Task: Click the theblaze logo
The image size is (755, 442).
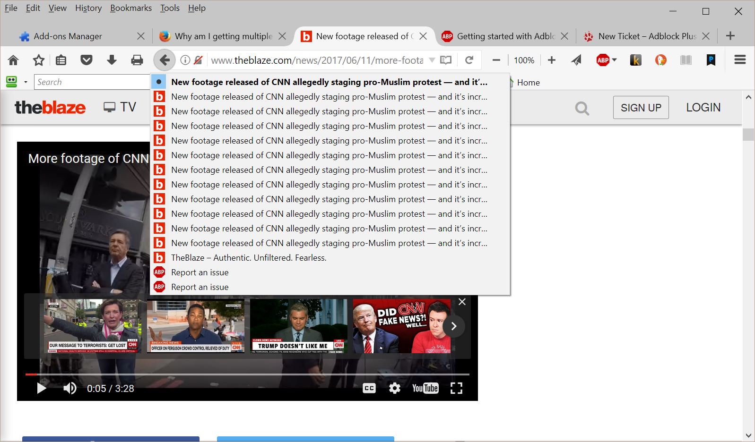Action: (50, 107)
